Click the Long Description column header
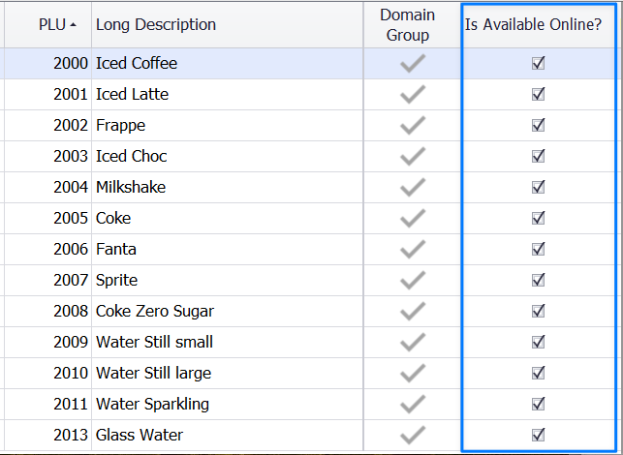The height and width of the screenshot is (455, 623). pos(156,24)
